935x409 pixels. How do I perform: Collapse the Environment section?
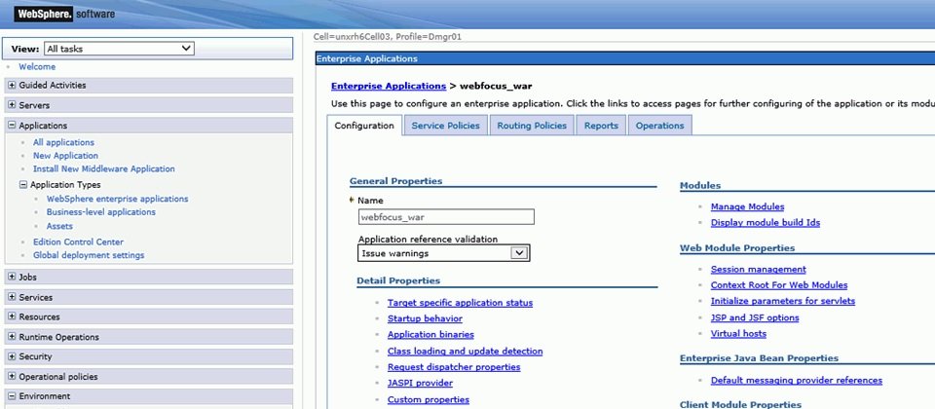pos(12,396)
